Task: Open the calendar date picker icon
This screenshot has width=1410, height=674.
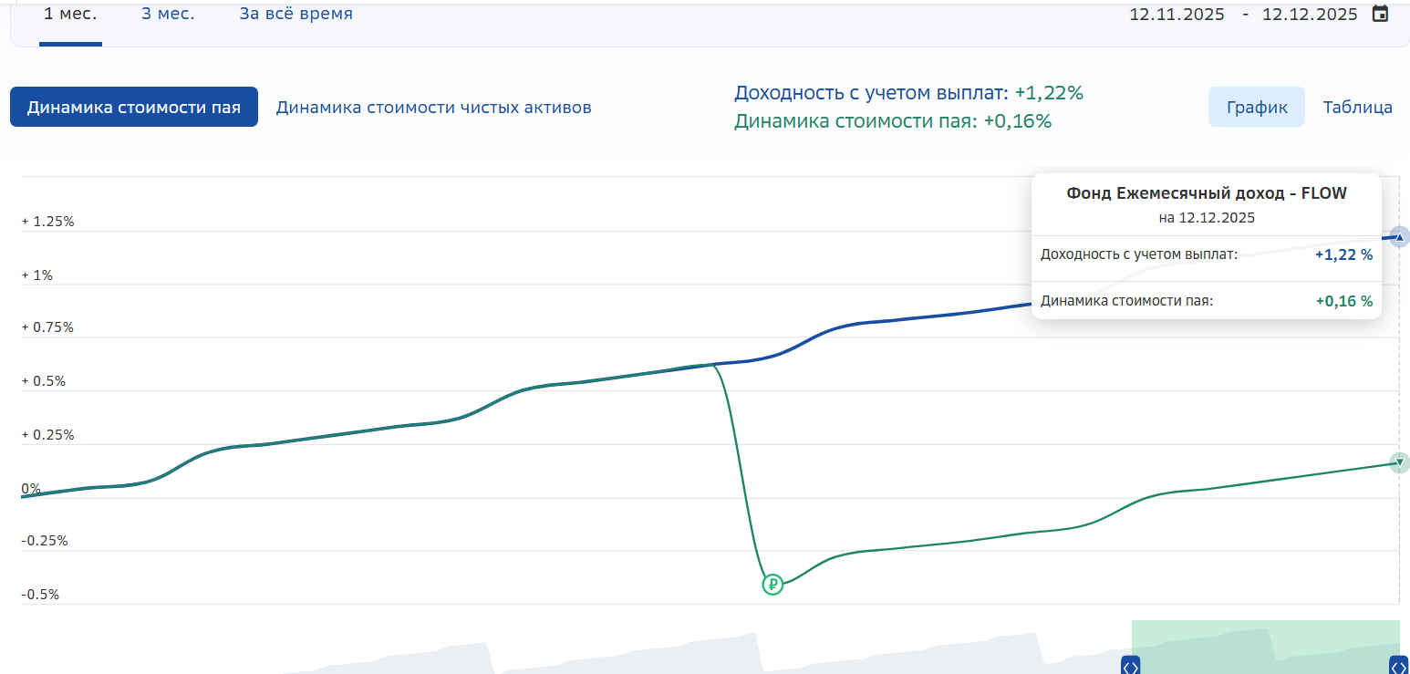Action: point(1381,14)
